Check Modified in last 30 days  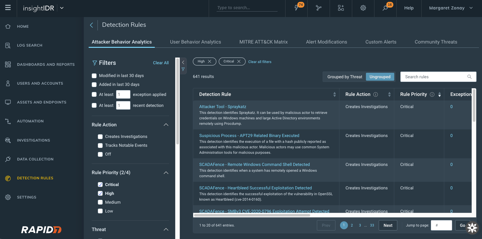[94, 76]
